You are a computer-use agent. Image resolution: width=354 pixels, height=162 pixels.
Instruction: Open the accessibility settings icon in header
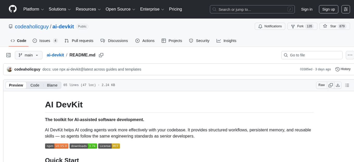(346, 9)
